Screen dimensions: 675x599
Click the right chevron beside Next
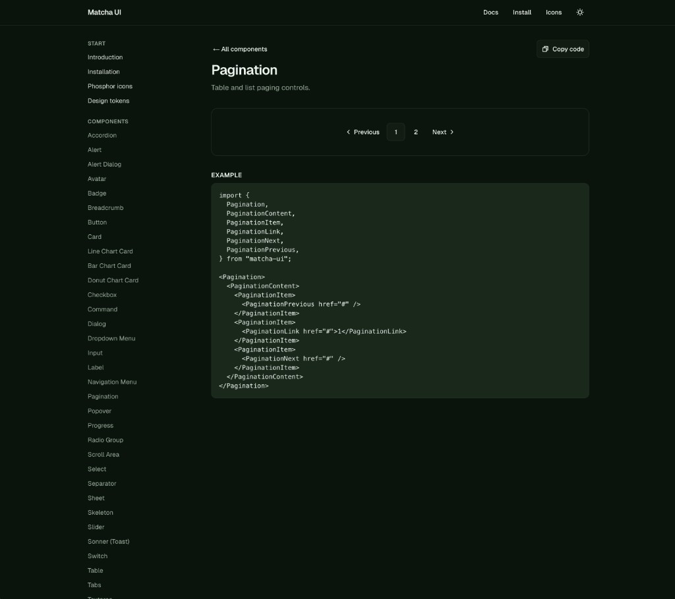[x=451, y=132]
